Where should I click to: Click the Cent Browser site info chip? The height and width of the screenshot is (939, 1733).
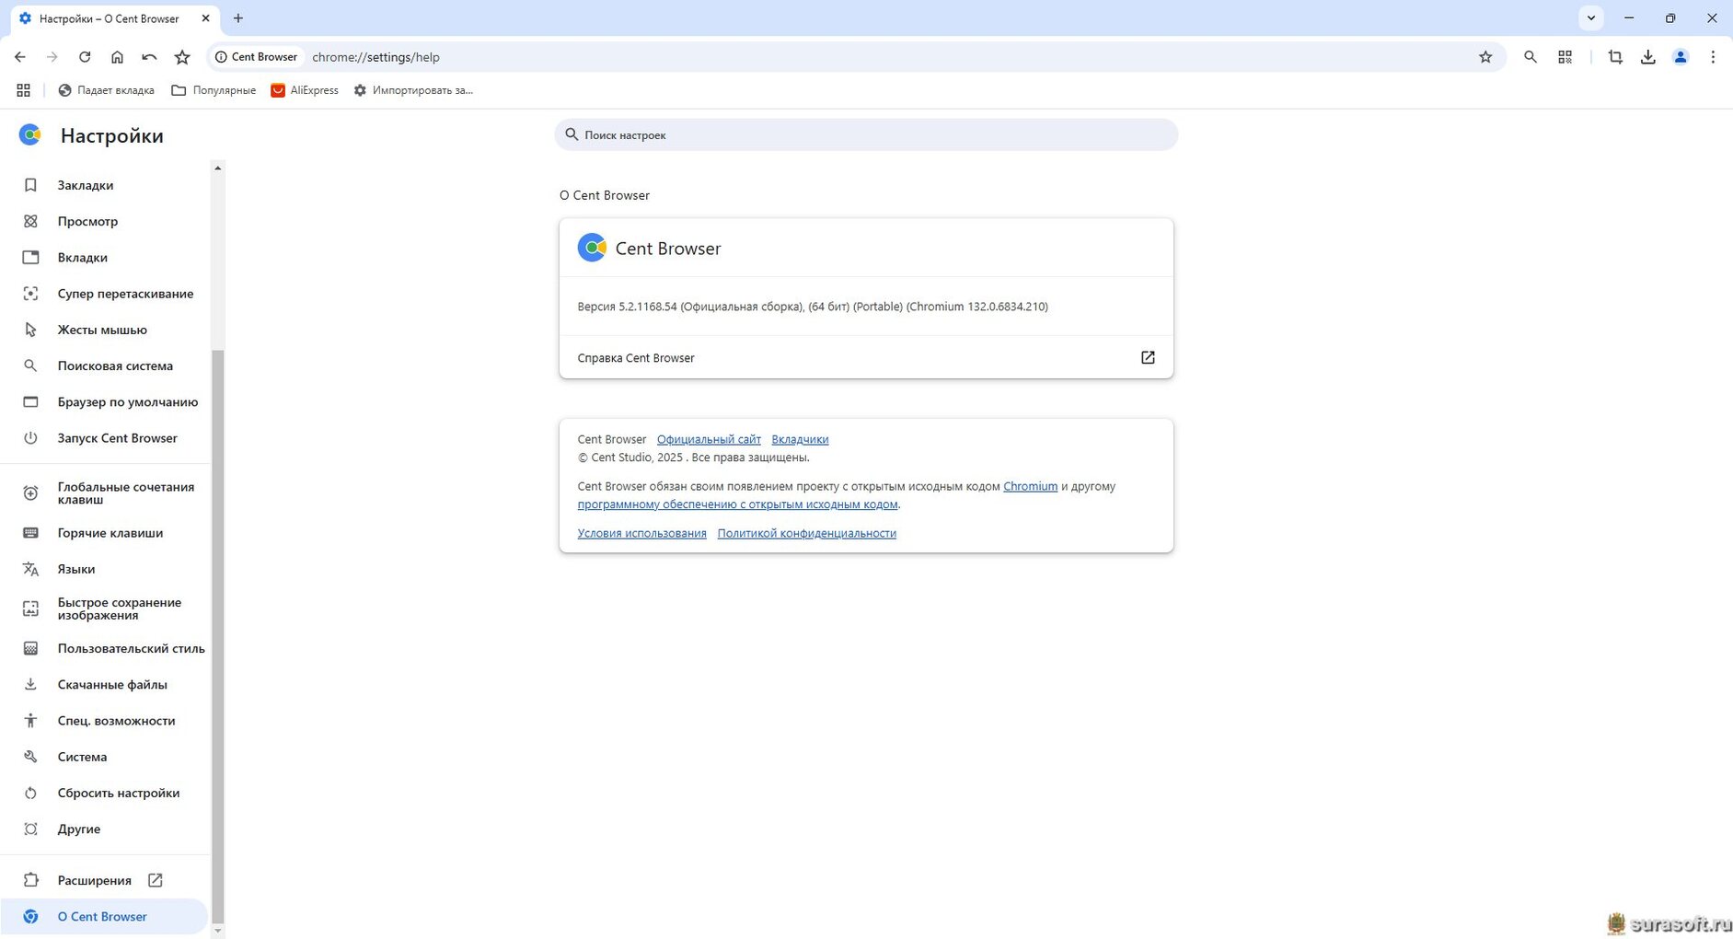[257, 57]
